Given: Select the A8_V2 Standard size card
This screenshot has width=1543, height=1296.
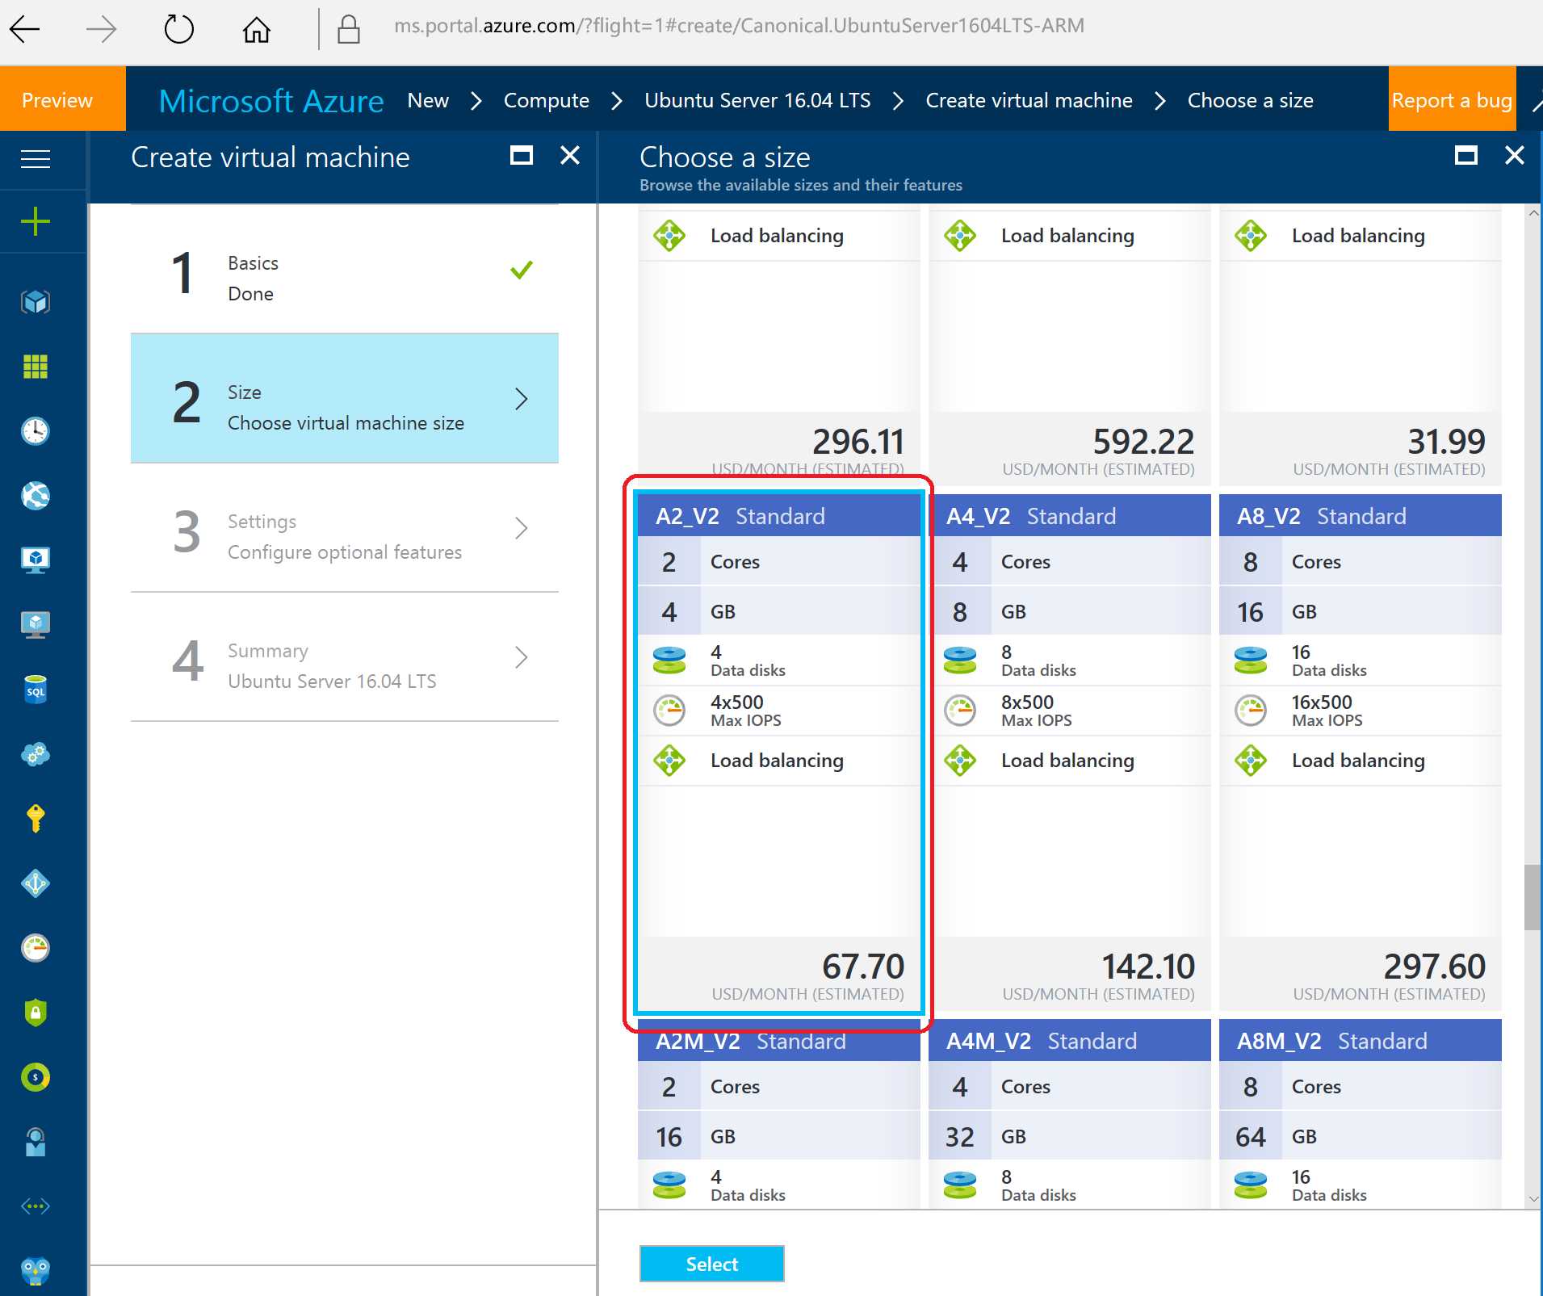Looking at the screenshot, I should pyautogui.click(x=1360, y=752).
